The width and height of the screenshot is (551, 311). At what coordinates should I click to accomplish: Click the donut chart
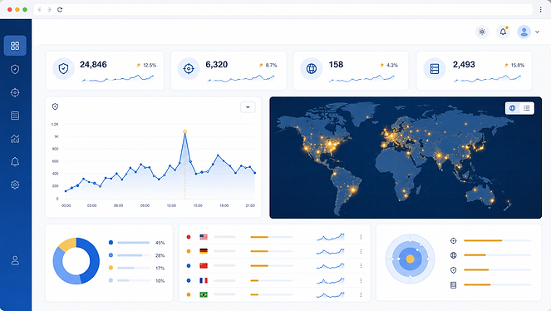point(76,261)
